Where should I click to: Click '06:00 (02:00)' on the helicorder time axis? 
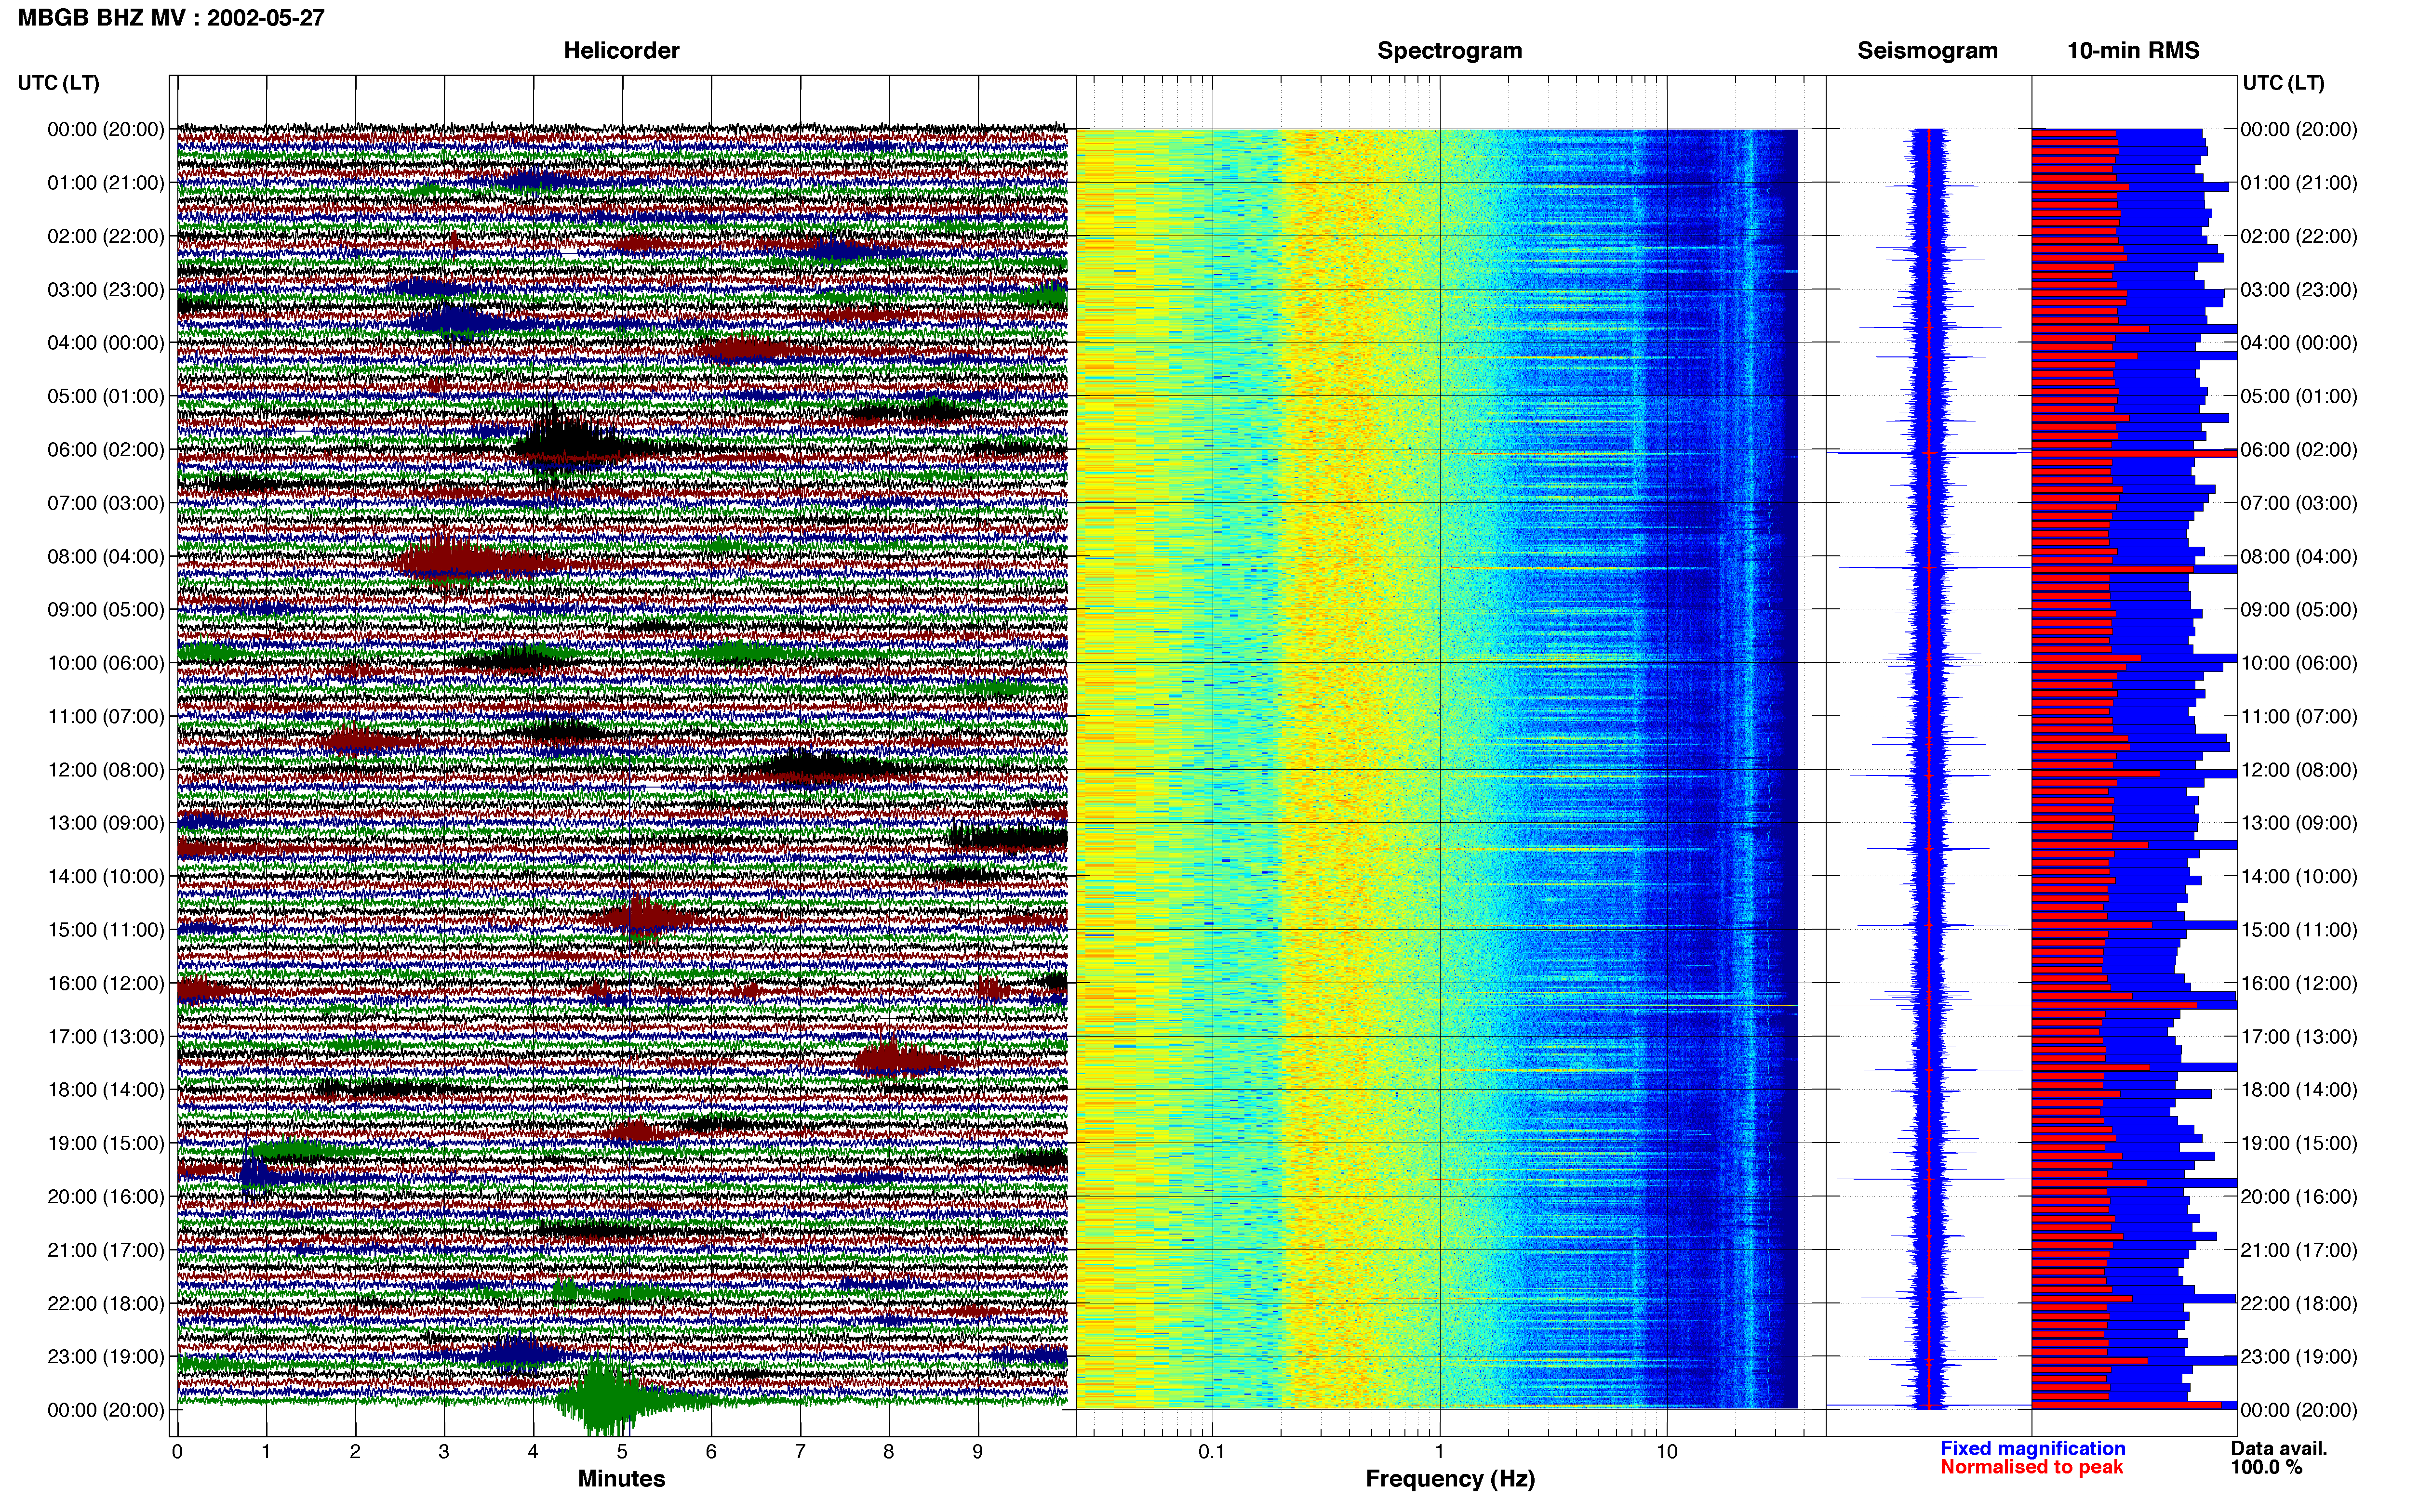pos(106,449)
